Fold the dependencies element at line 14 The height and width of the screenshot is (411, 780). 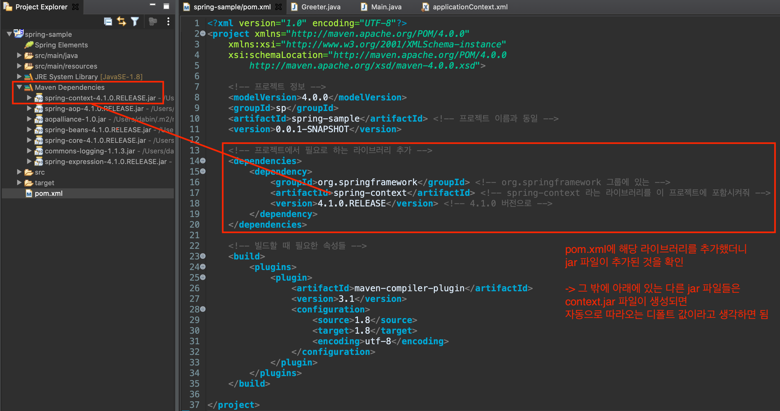pyautogui.click(x=203, y=161)
